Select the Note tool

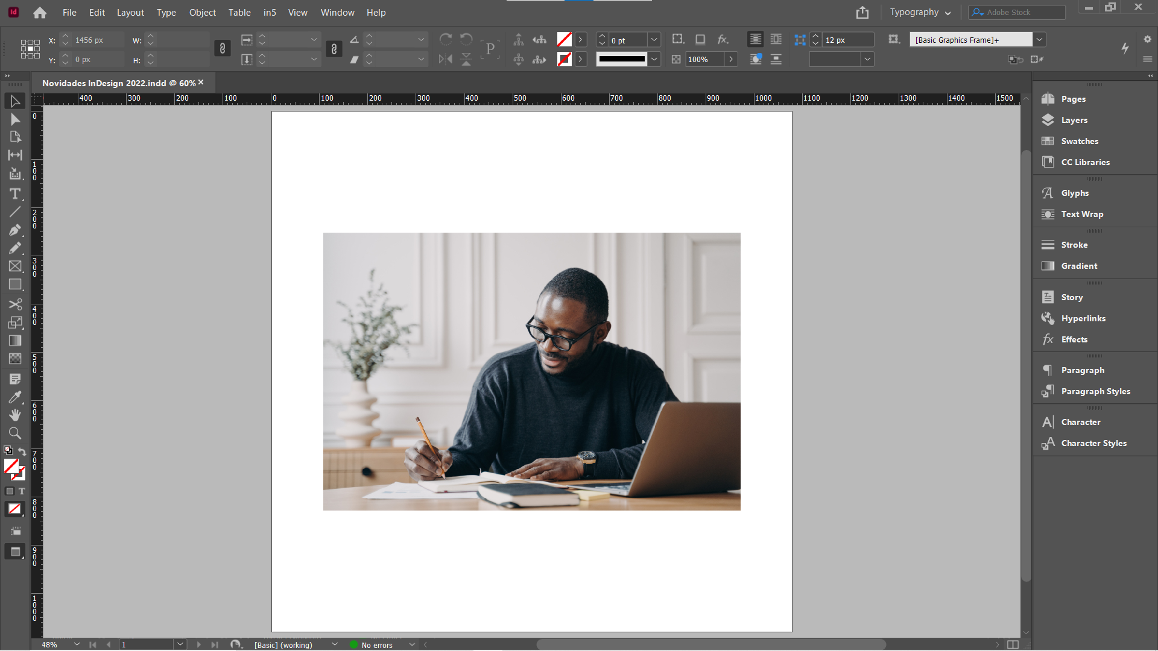tap(15, 379)
